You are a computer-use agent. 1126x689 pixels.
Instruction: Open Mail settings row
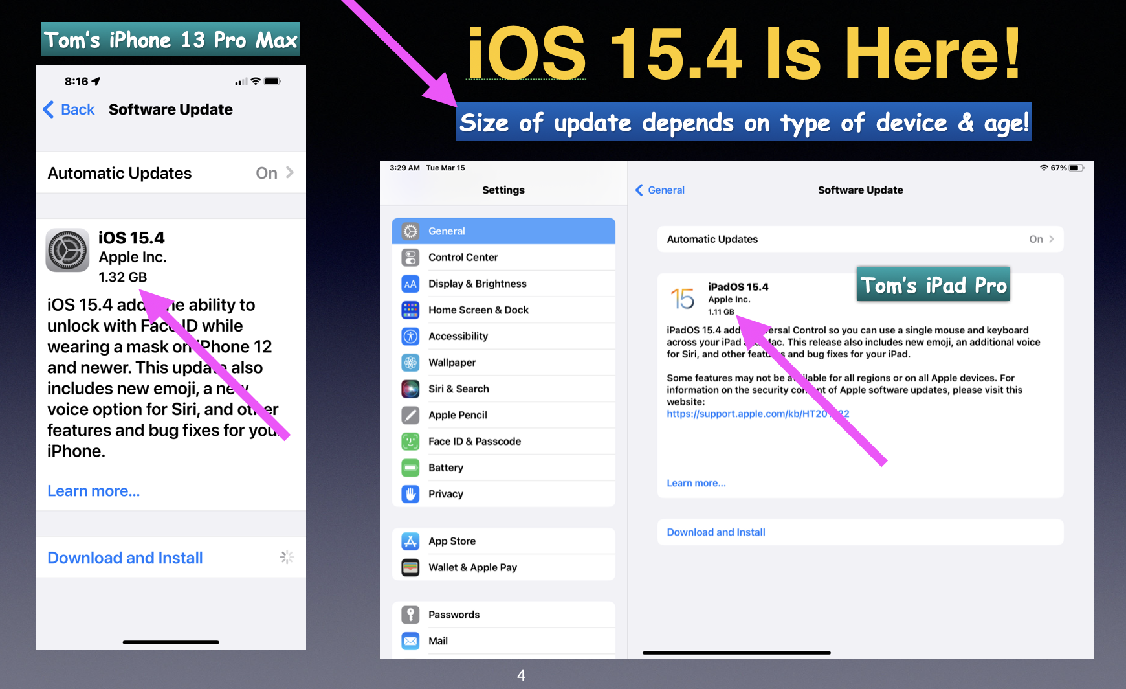pos(503,641)
